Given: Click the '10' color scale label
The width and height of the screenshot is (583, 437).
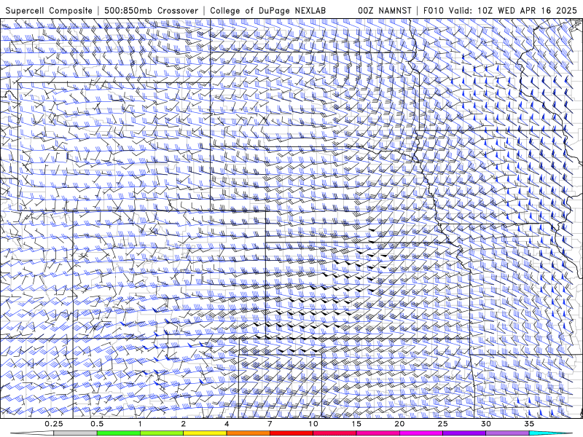Looking at the screenshot, I should (x=313, y=424).
